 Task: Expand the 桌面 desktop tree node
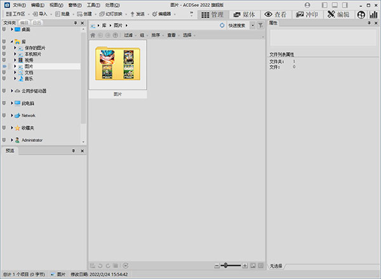click(x=11, y=29)
